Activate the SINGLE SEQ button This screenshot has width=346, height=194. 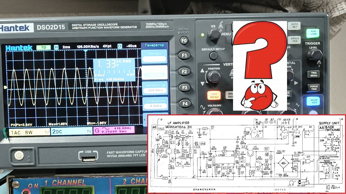(x=294, y=40)
